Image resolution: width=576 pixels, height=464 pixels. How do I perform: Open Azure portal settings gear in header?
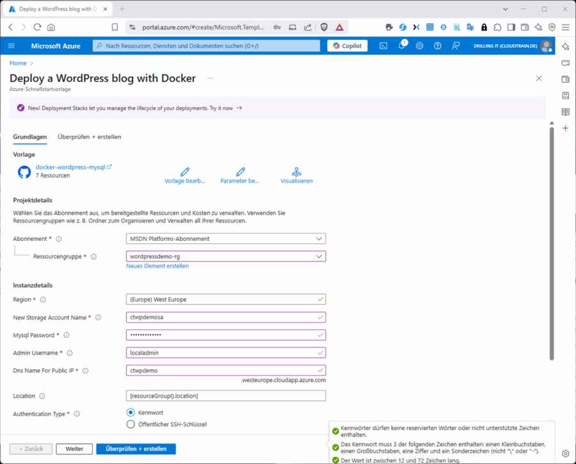pos(419,46)
